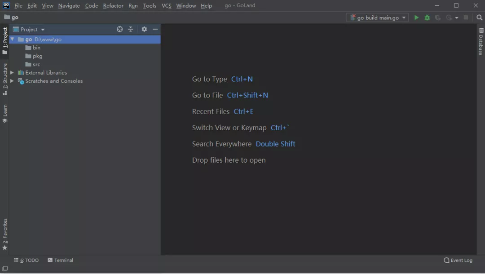Image resolution: width=485 pixels, height=274 pixels.
Task: Open dropdown arrow next to profiler icon
Action: point(457,18)
